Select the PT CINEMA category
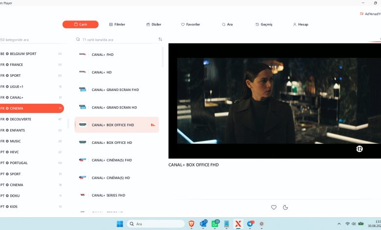381x230 pixels. [x=32, y=185]
